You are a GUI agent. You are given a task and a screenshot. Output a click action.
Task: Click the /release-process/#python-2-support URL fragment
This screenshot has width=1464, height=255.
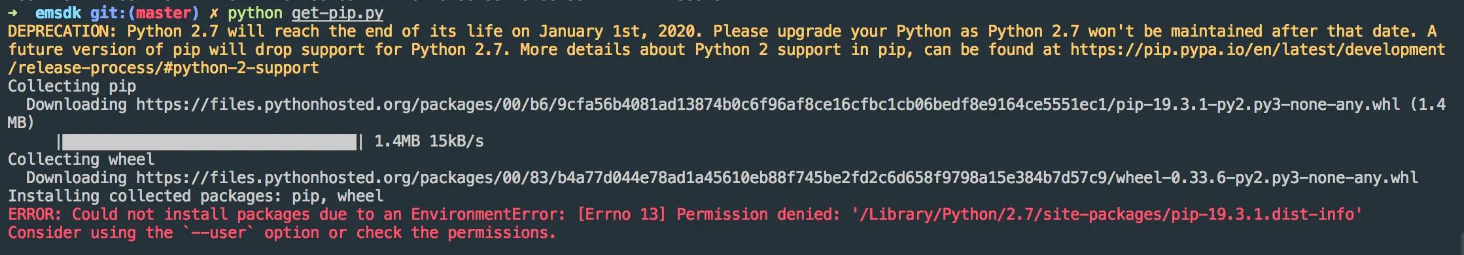164,68
